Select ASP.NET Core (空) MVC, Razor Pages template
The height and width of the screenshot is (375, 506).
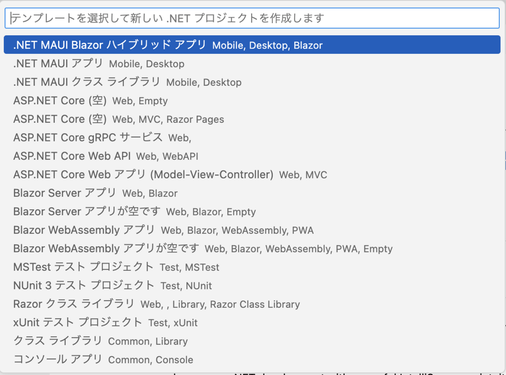252,119
